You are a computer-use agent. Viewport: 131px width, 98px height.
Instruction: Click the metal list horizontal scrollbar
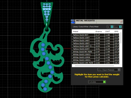[94, 66]
